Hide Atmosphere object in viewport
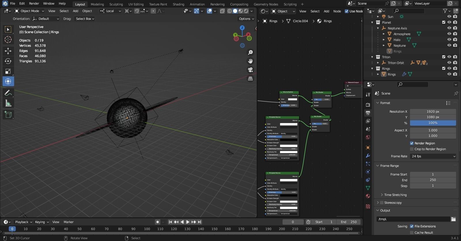This screenshot has height=241, width=461. [449, 34]
